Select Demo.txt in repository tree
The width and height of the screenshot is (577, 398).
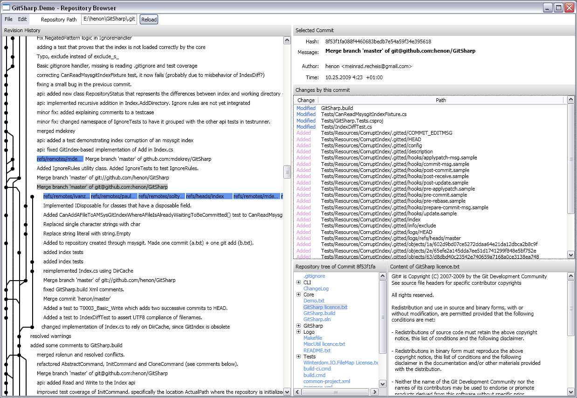(314, 301)
